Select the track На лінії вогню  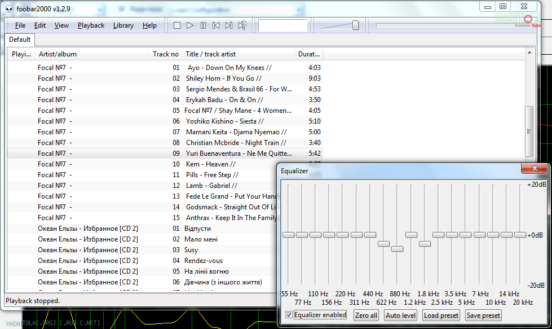click(x=142, y=271)
